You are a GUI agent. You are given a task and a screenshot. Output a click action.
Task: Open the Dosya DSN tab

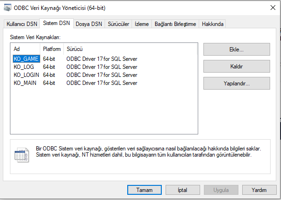point(89,24)
